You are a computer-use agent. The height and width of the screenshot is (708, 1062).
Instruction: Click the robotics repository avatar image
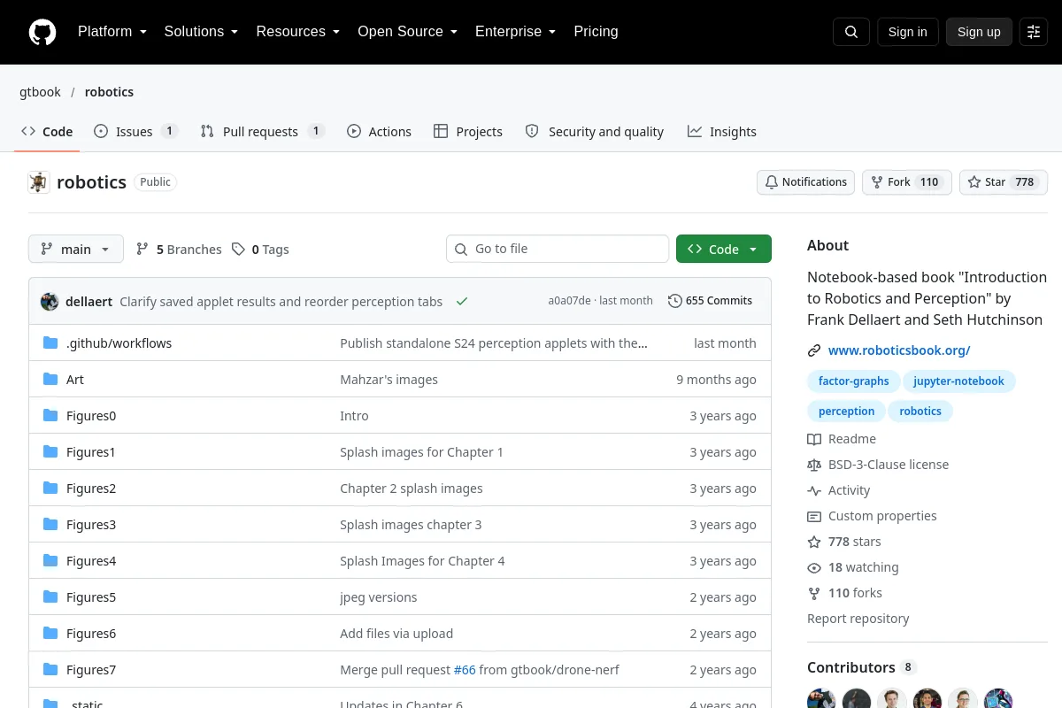click(39, 182)
